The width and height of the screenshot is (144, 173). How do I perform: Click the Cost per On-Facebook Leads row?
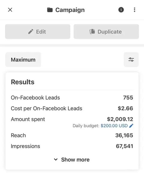tap(72, 108)
